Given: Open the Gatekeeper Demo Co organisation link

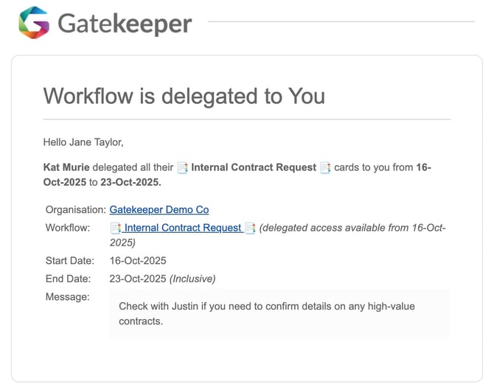Looking at the screenshot, I should 159,210.
